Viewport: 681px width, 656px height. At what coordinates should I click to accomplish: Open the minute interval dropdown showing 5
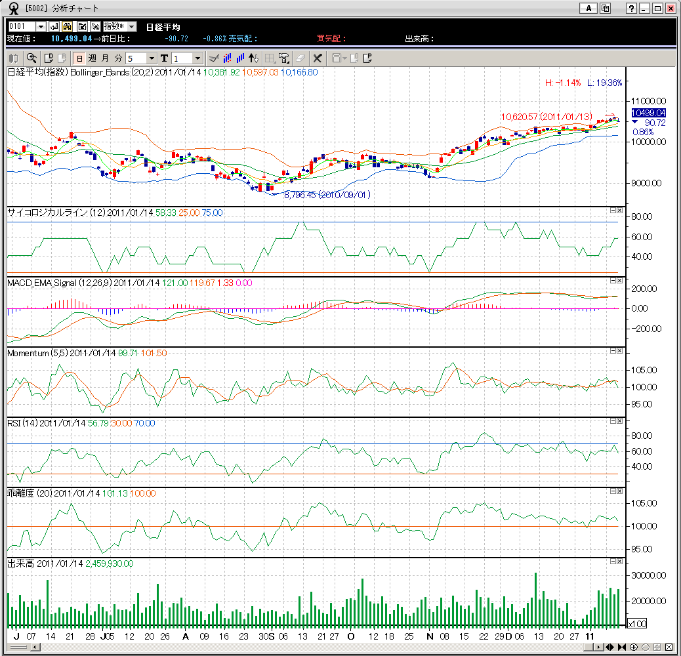pos(152,58)
